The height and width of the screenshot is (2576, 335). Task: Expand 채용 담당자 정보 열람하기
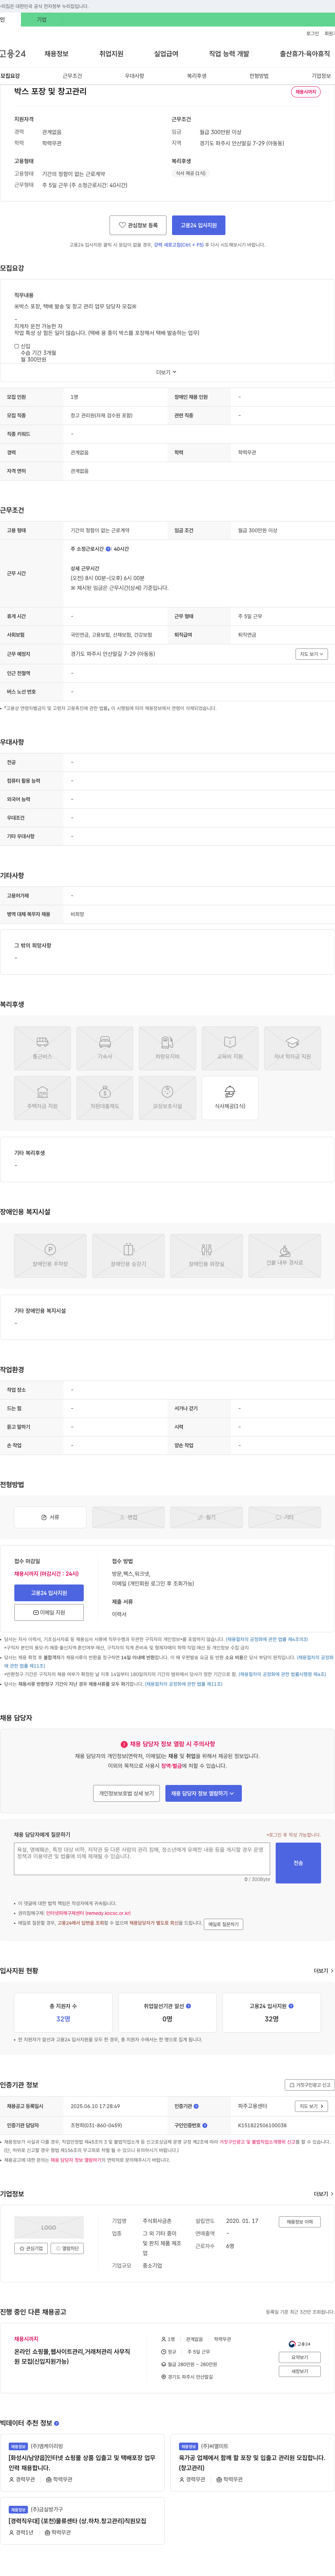click(203, 1793)
